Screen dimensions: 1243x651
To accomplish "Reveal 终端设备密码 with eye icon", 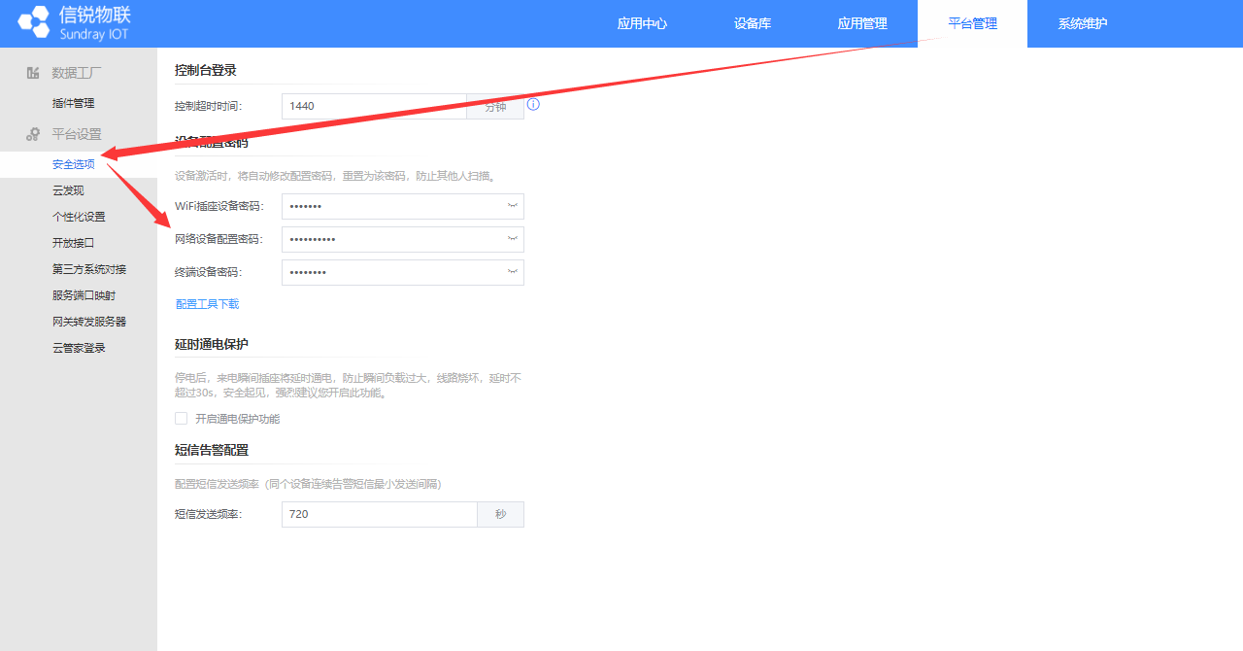I will 512,272.
